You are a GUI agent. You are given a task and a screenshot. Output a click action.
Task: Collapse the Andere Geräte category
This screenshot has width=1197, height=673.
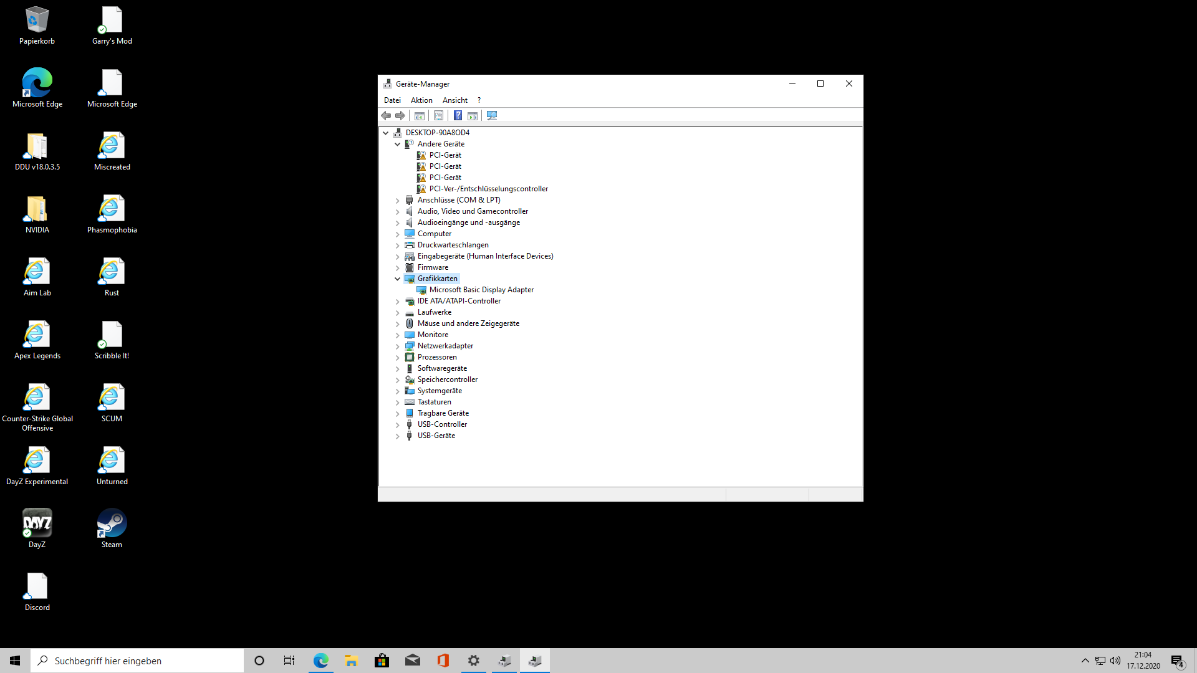click(397, 144)
